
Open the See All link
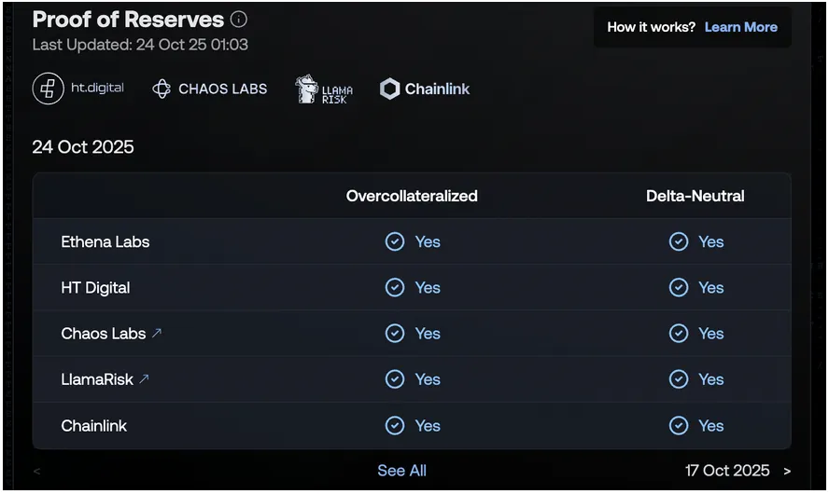point(401,471)
